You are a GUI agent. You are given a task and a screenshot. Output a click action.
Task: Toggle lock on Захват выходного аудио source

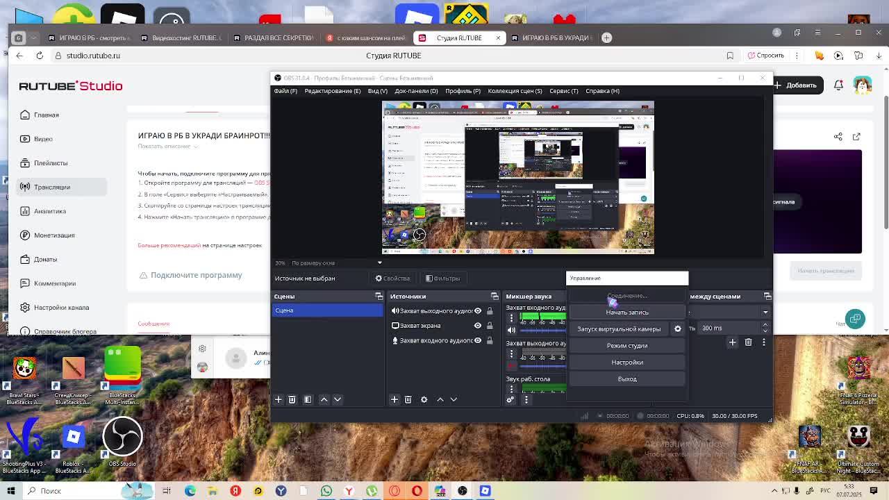(490, 310)
